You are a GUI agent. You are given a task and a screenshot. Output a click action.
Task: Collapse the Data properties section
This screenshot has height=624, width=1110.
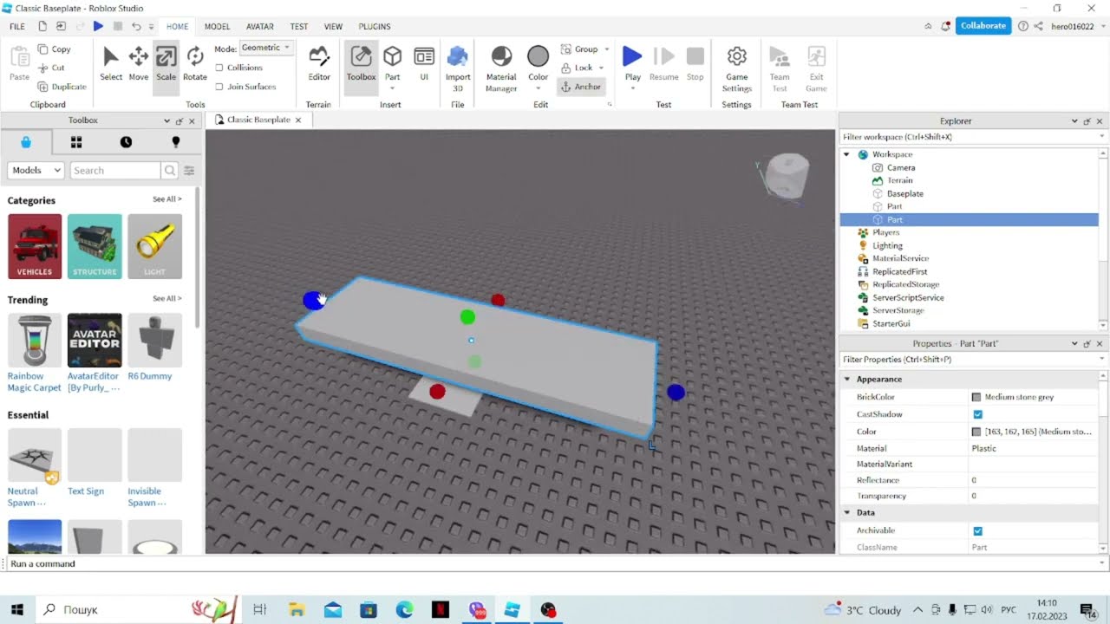(846, 513)
